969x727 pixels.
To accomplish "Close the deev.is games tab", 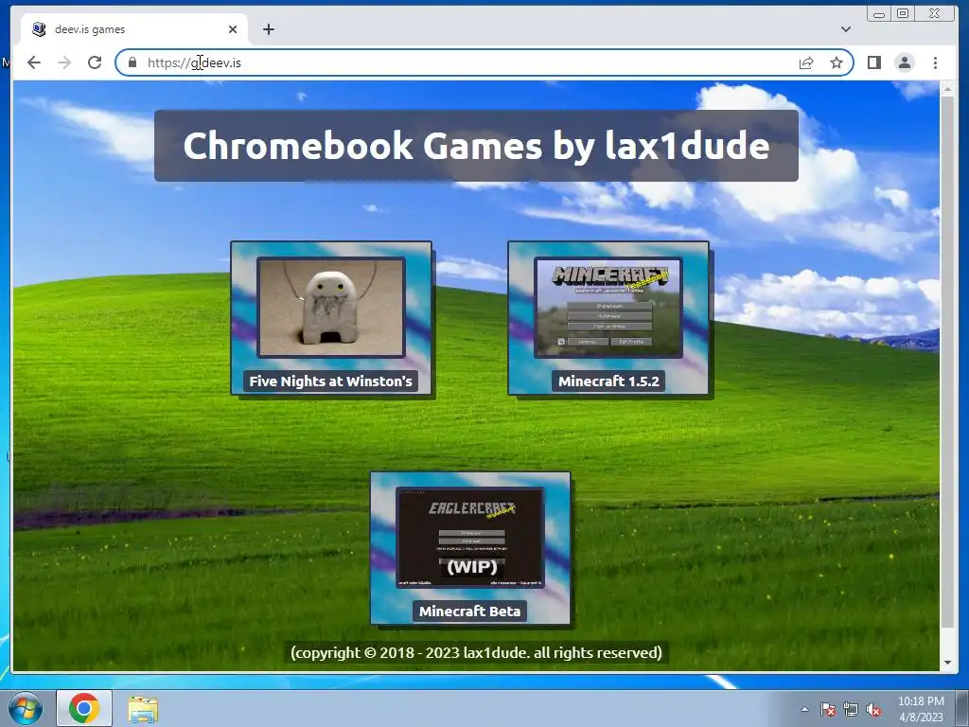I will click(233, 29).
